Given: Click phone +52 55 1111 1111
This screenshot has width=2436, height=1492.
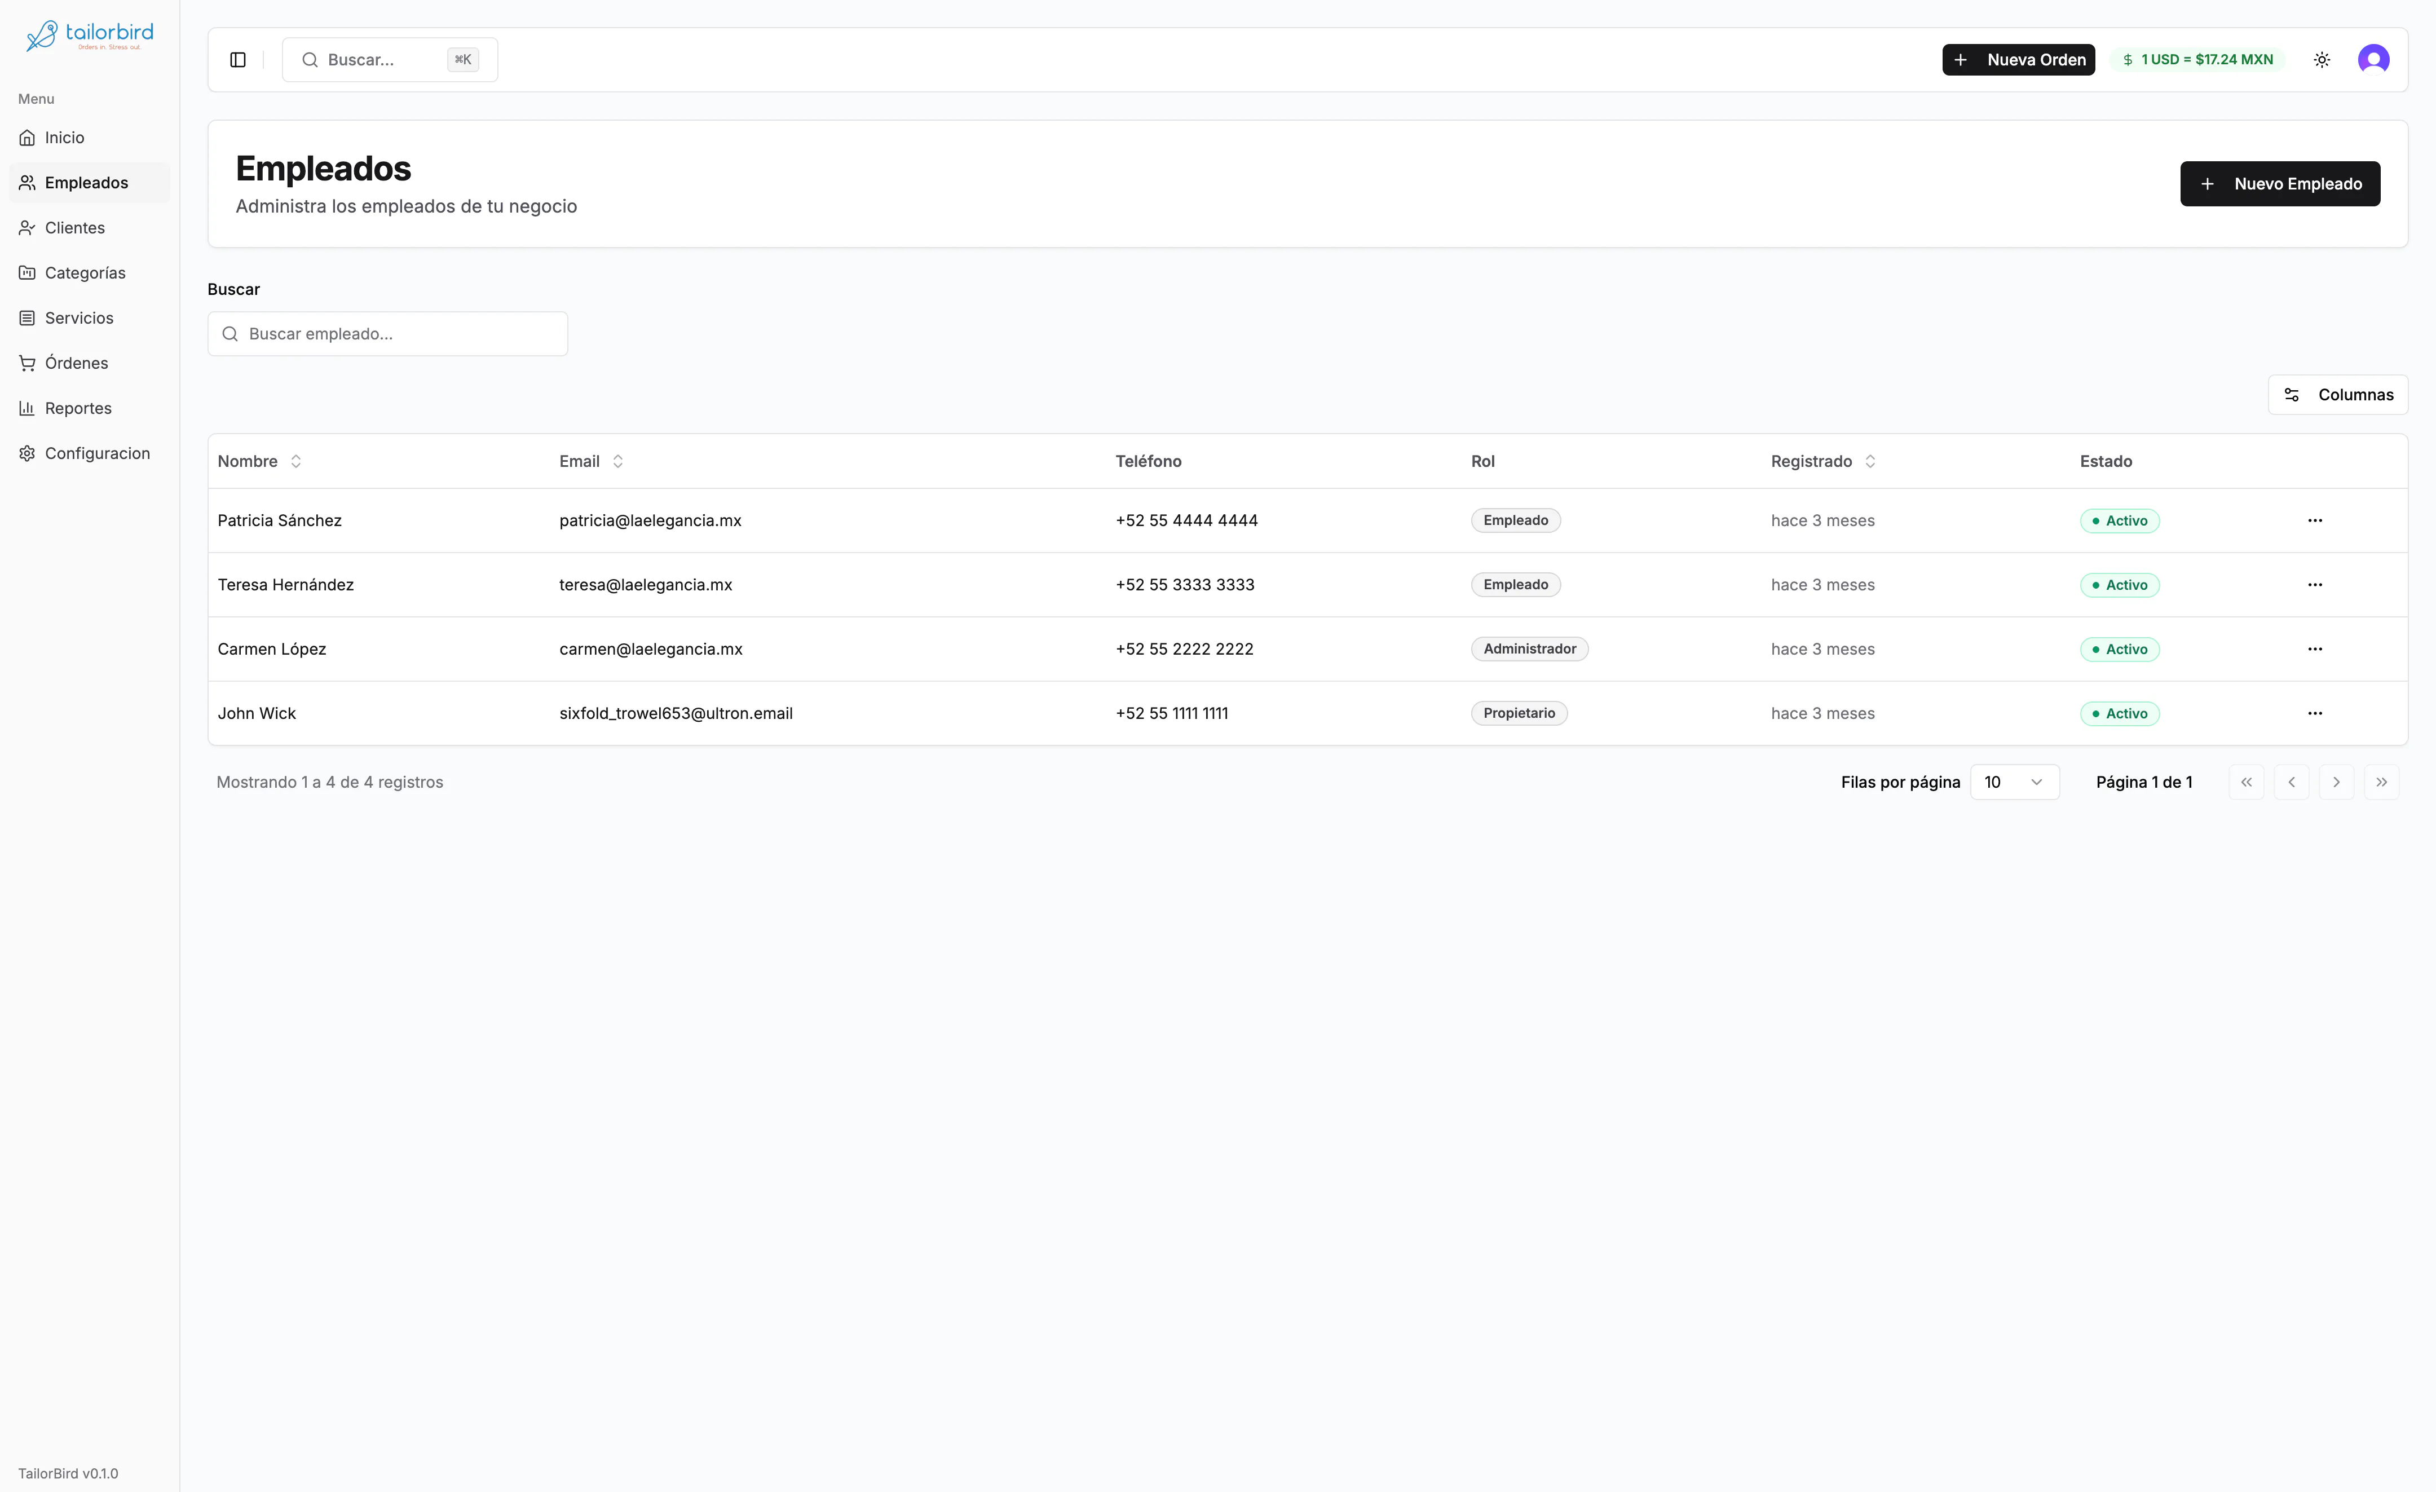Looking at the screenshot, I should [x=1172, y=714].
